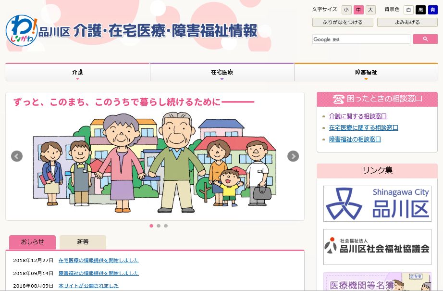Set text size to 小
Viewport: 443px width, 291px height.
coord(346,10)
